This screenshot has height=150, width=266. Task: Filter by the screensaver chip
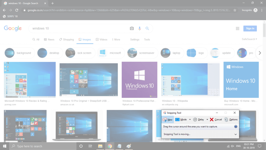[142, 53]
